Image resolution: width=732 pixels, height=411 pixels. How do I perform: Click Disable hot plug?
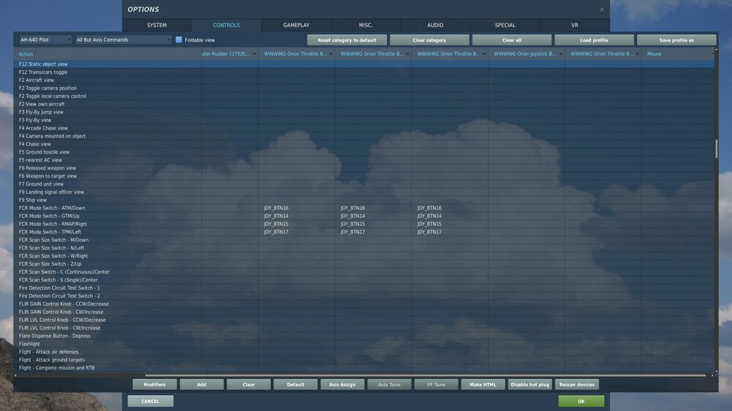pyautogui.click(x=530, y=385)
